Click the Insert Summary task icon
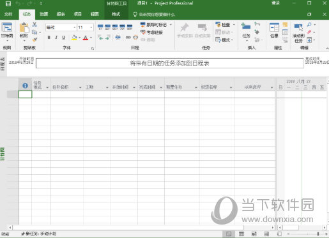 257,24
